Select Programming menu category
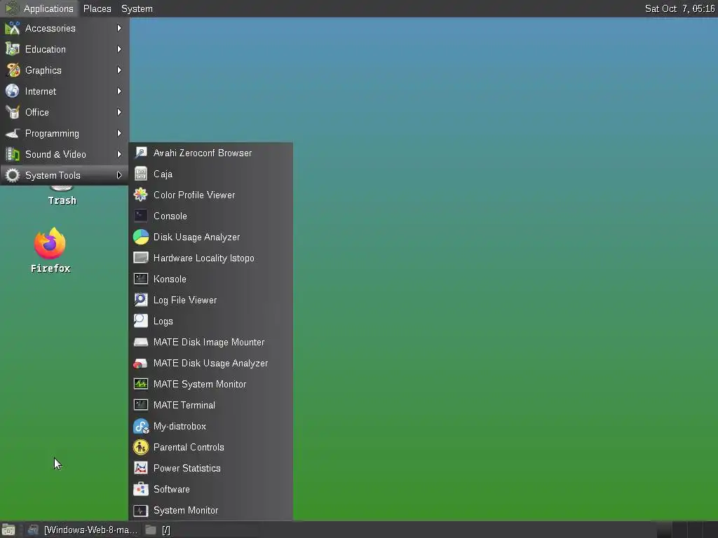Image resolution: width=718 pixels, height=538 pixels. click(x=64, y=134)
